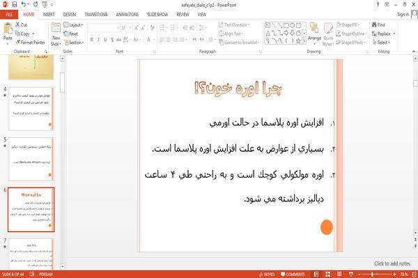Click the spell check icon in status bar
The height and width of the screenshot is (278, 418).
(32, 274)
